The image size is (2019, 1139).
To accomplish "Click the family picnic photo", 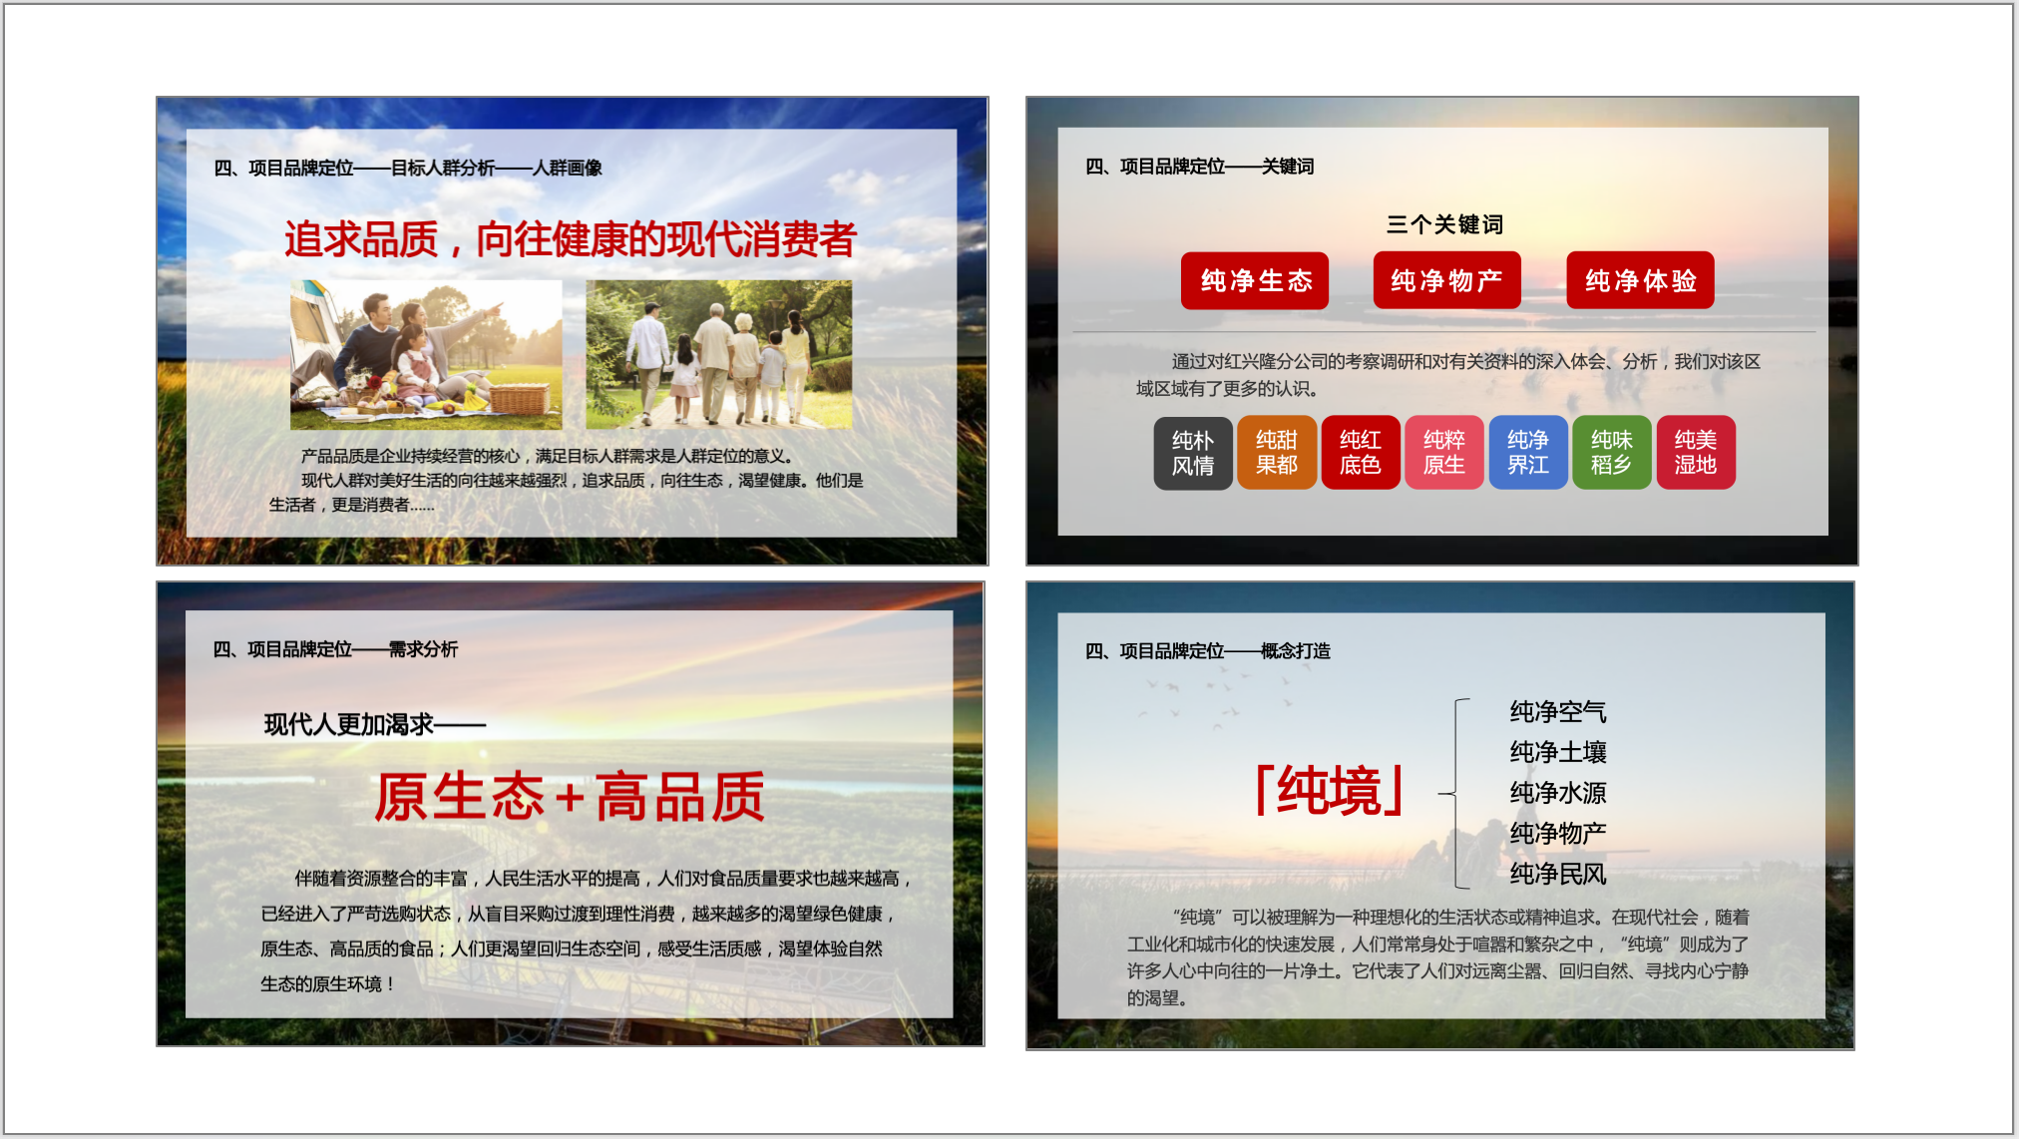I will (426, 355).
